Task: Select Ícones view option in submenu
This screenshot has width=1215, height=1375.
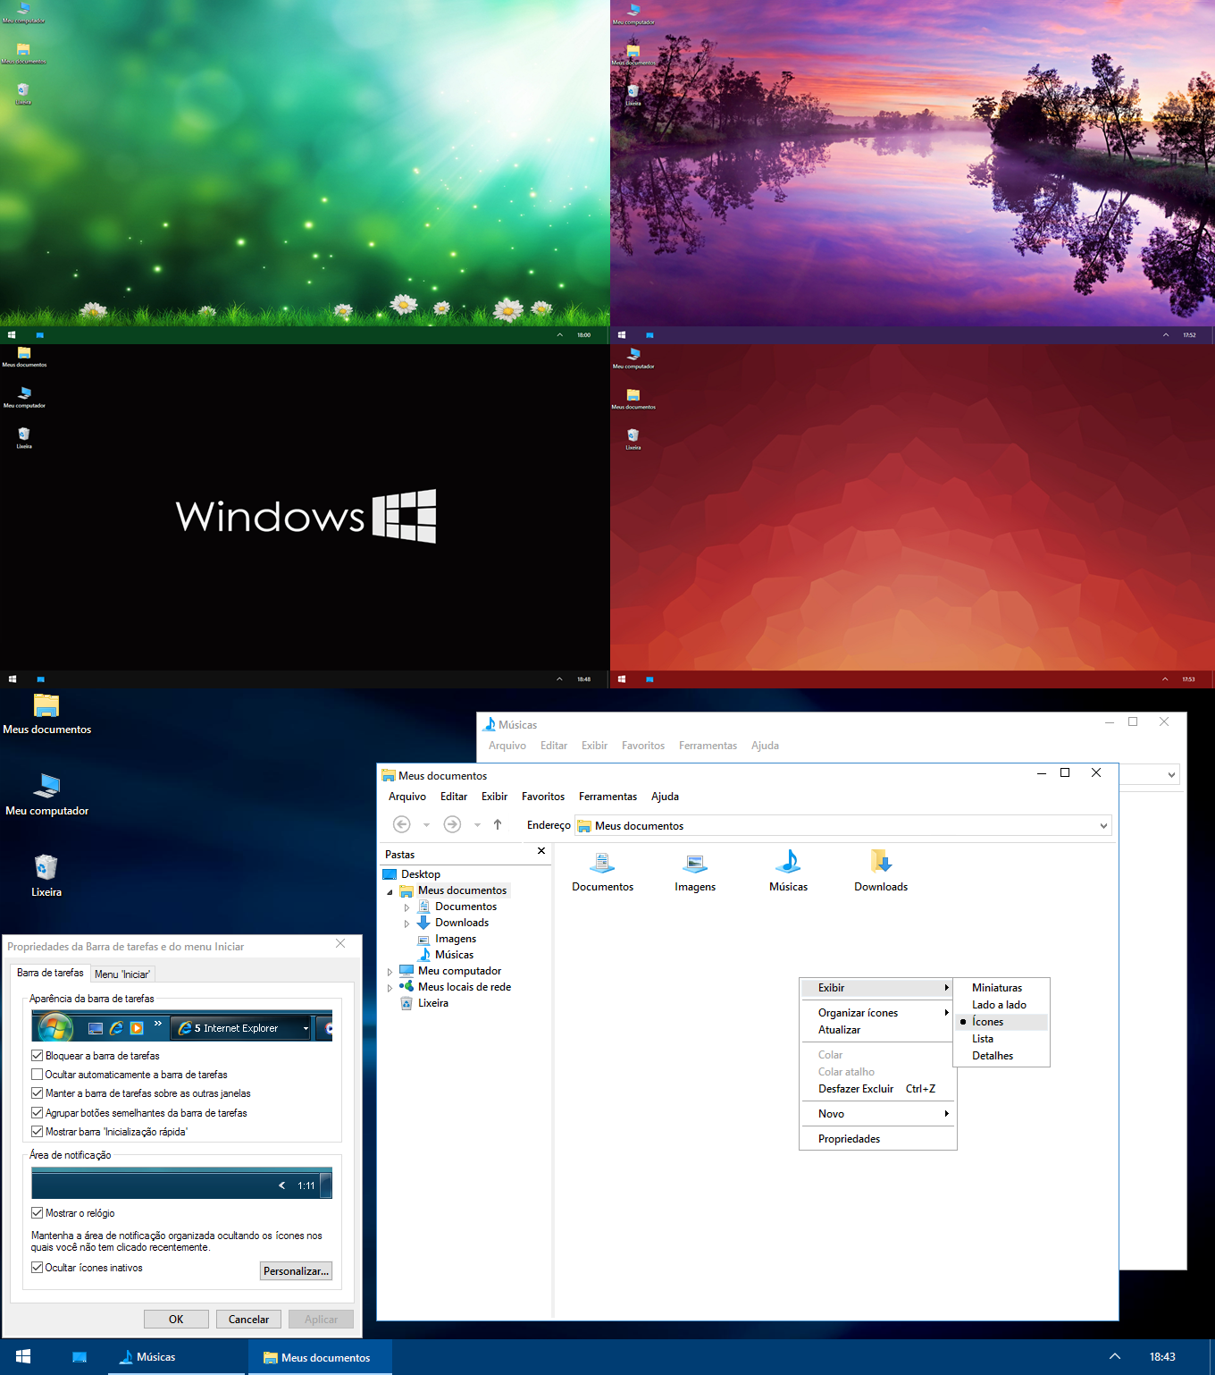Action: pyautogui.click(x=1001, y=1022)
